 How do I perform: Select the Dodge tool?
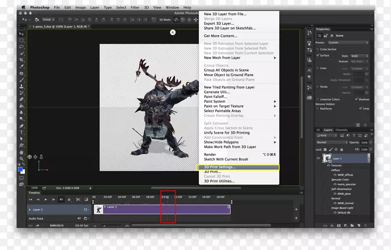click(x=22, y=119)
